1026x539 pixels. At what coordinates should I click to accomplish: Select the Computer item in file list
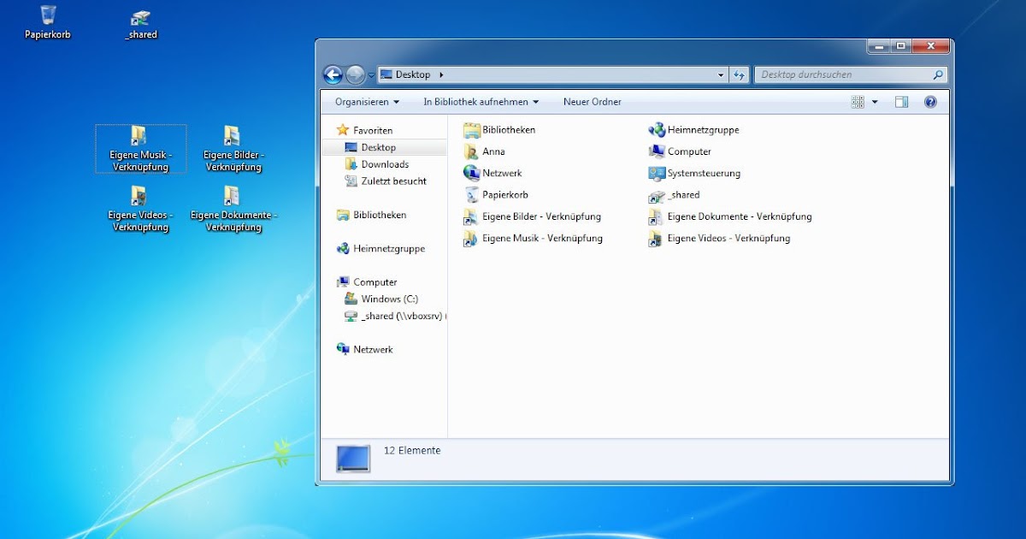click(680, 151)
